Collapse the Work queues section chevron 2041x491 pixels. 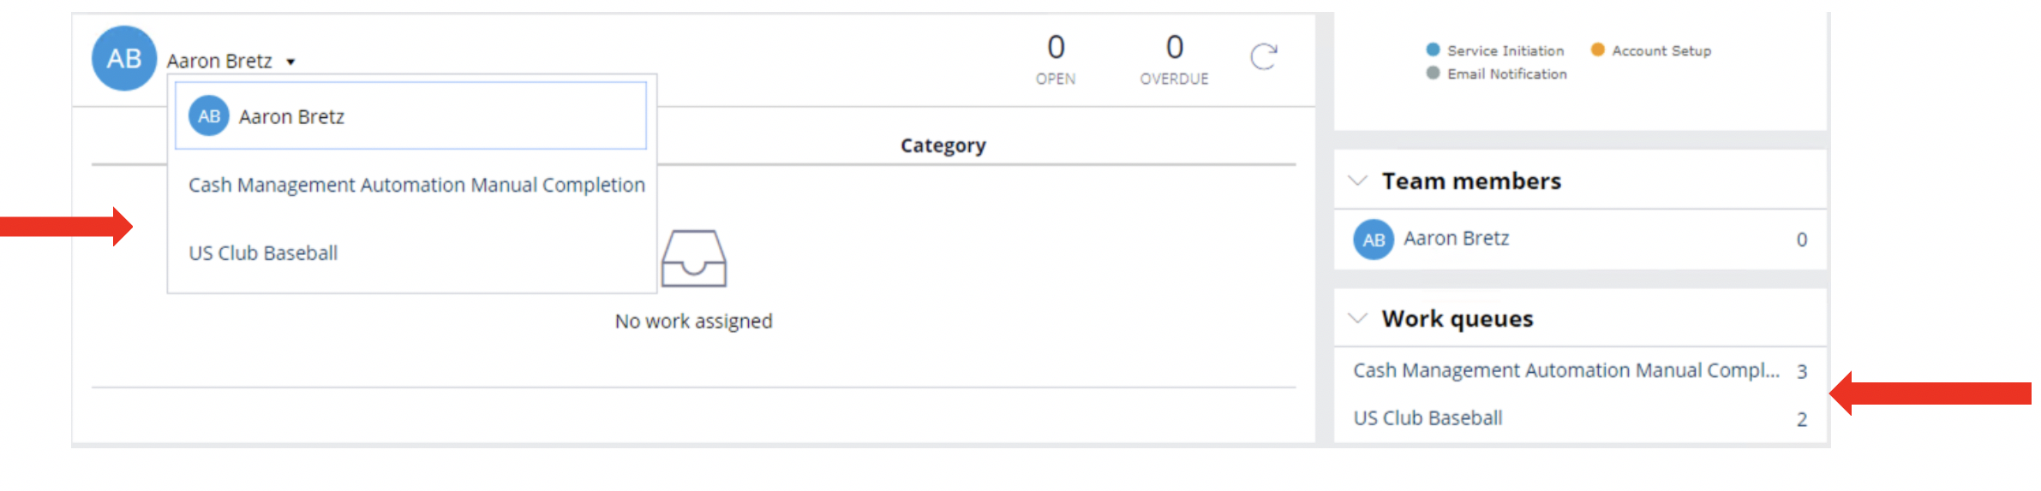[x=1357, y=318]
